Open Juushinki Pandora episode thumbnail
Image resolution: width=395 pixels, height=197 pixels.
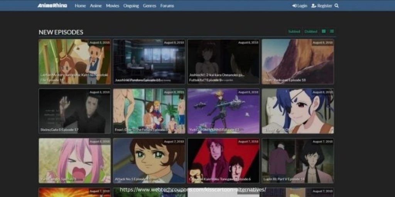[149, 62]
